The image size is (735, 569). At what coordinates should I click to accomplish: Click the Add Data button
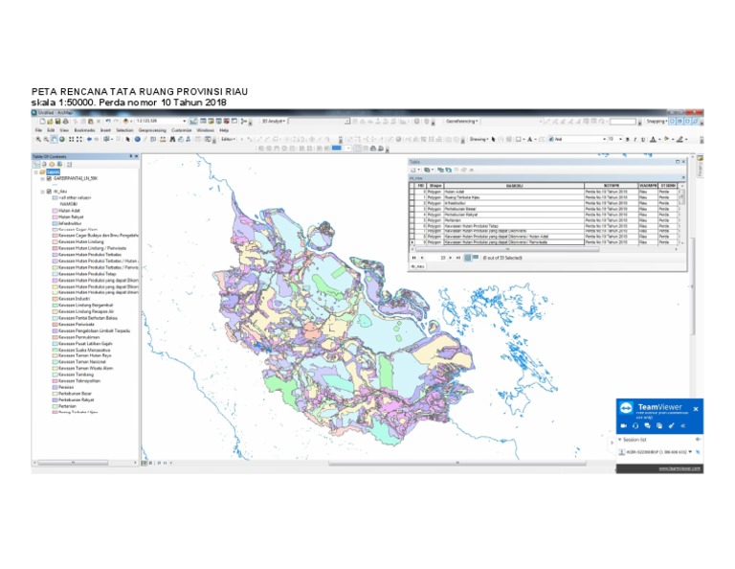coord(125,121)
